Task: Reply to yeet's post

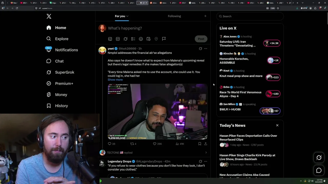Action: 111,144
